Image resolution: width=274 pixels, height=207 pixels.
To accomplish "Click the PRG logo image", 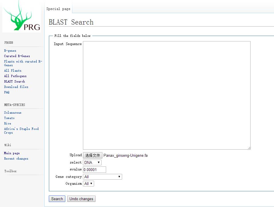I will 22,16.
